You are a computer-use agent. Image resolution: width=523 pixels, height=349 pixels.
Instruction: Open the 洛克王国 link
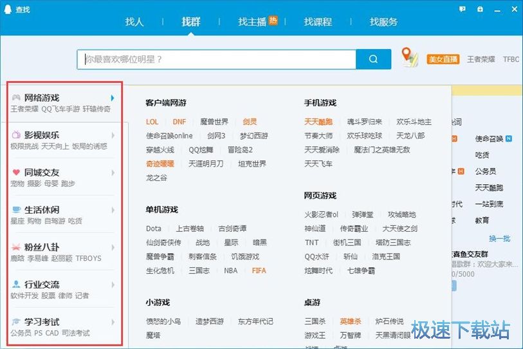[386, 257]
